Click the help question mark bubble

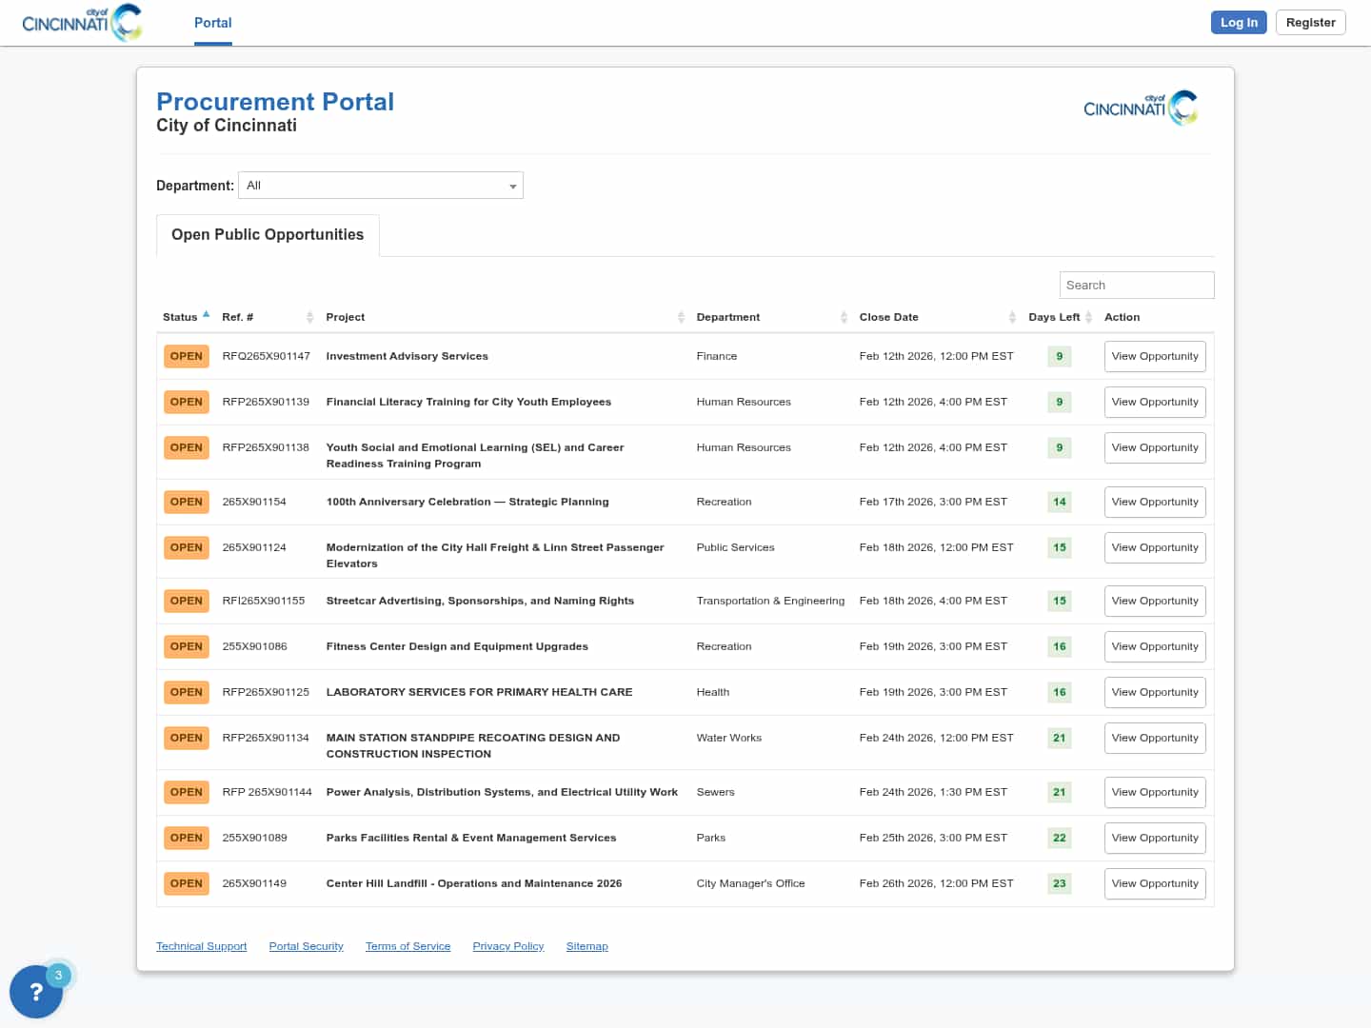coord(36,992)
